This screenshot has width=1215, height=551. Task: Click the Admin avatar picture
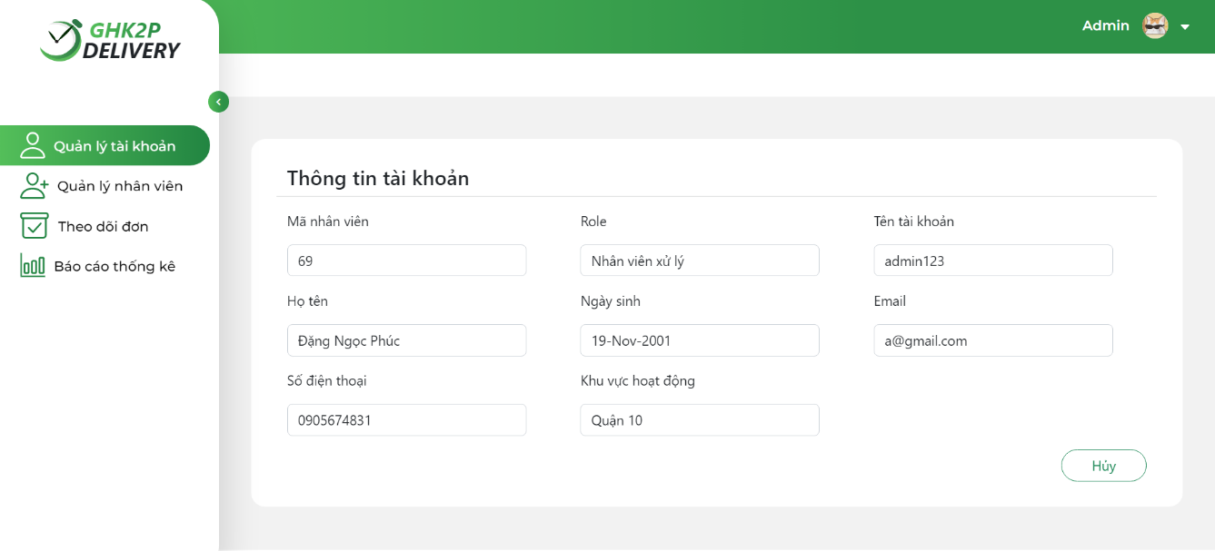1155,26
